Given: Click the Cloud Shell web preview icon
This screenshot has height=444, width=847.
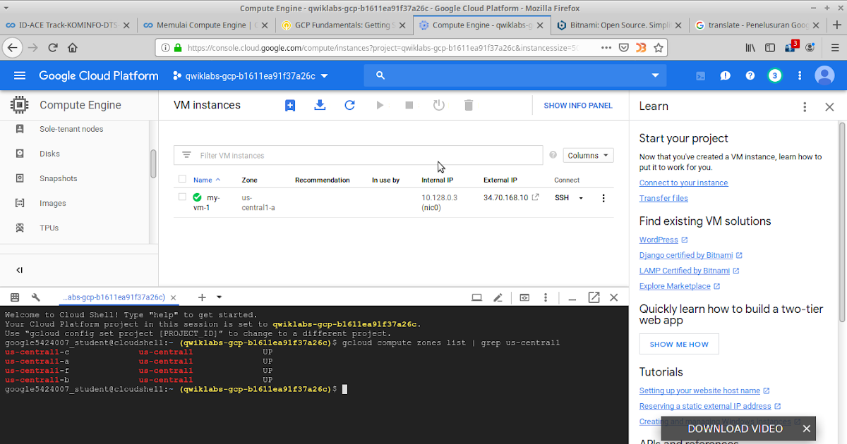Looking at the screenshot, I should [524, 297].
